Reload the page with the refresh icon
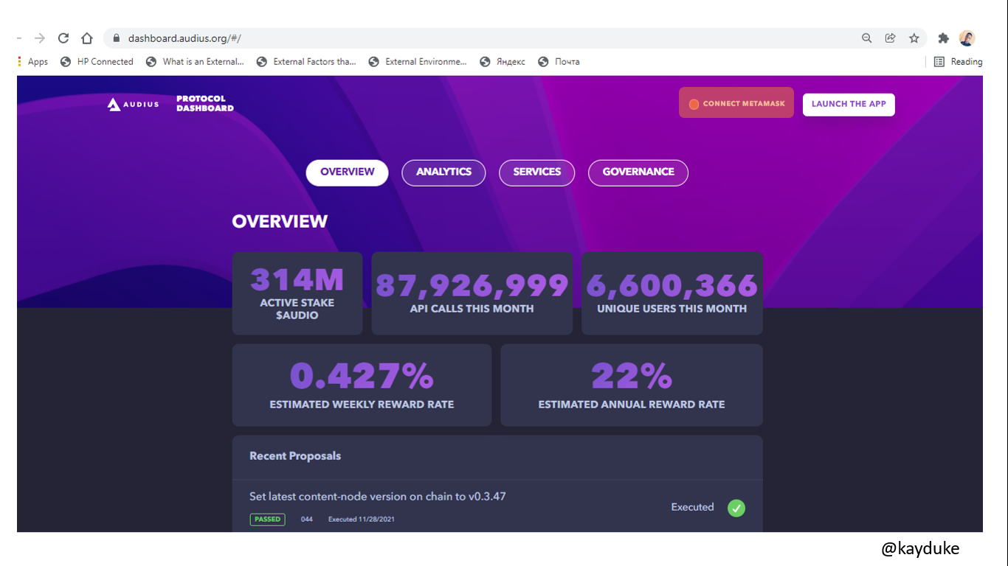 click(x=63, y=38)
